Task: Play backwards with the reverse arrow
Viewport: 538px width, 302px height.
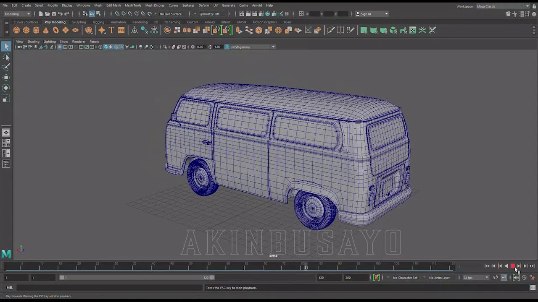Action: [506, 266]
